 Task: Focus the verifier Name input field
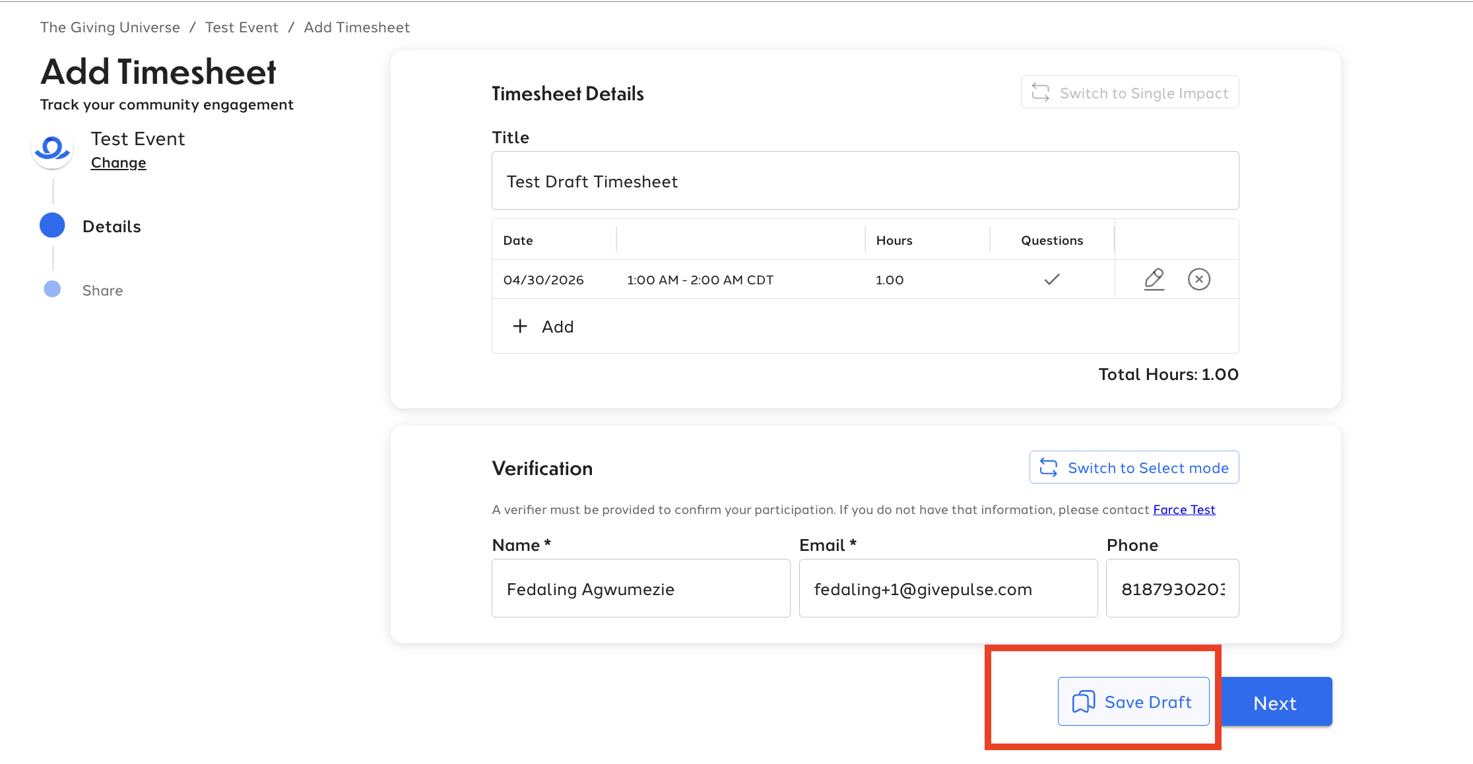click(641, 589)
